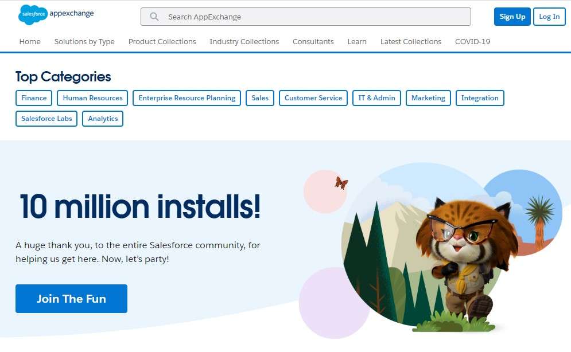Select the Sales category
The height and width of the screenshot is (352, 571).
[x=260, y=98]
